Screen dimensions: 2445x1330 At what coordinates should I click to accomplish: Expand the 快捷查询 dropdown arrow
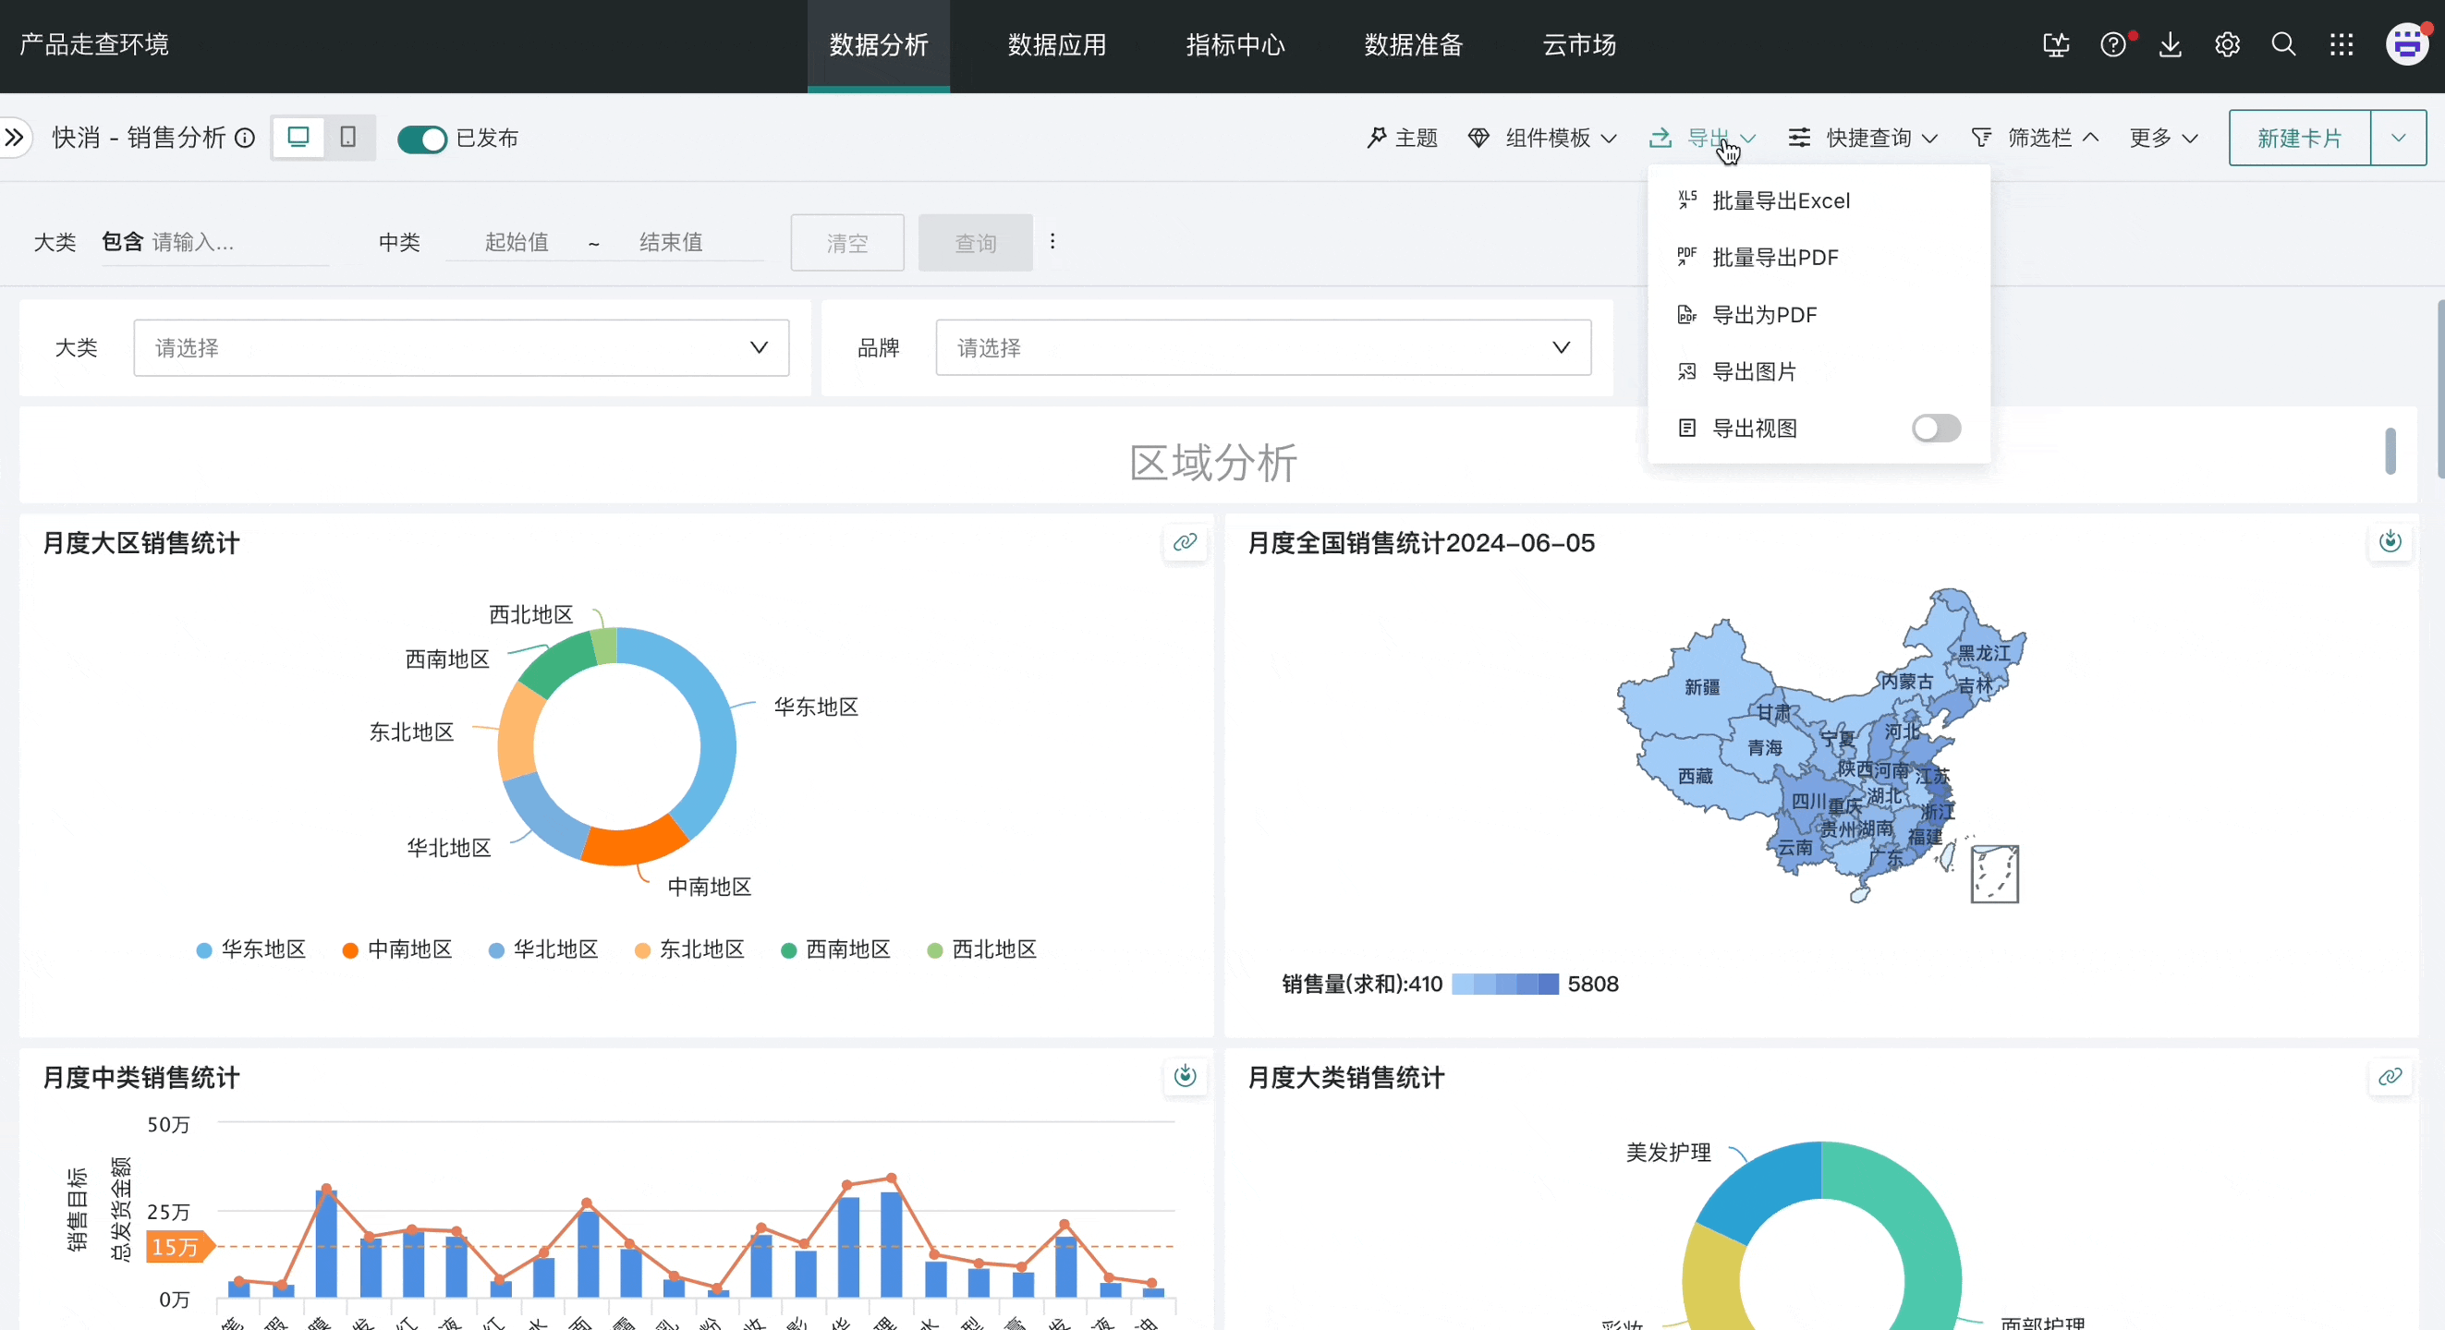click(1929, 139)
